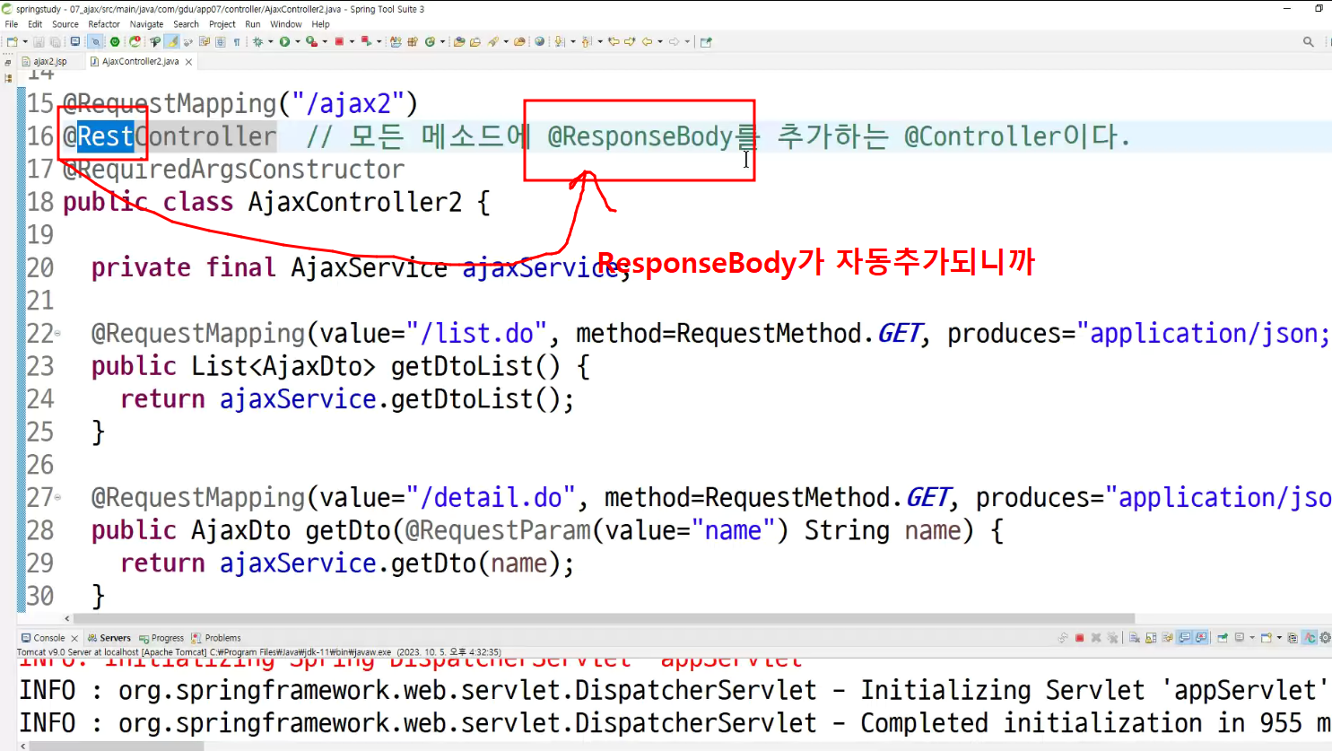Viewport: 1332px width, 751px height.
Task: Toggle Word Wrap in Console toolbar
Action: [x=1167, y=638]
